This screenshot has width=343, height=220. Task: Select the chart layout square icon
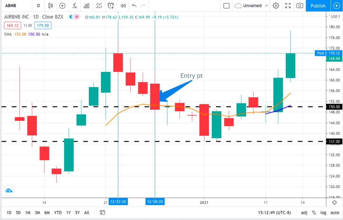pyautogui.click(x=226, y=6)
